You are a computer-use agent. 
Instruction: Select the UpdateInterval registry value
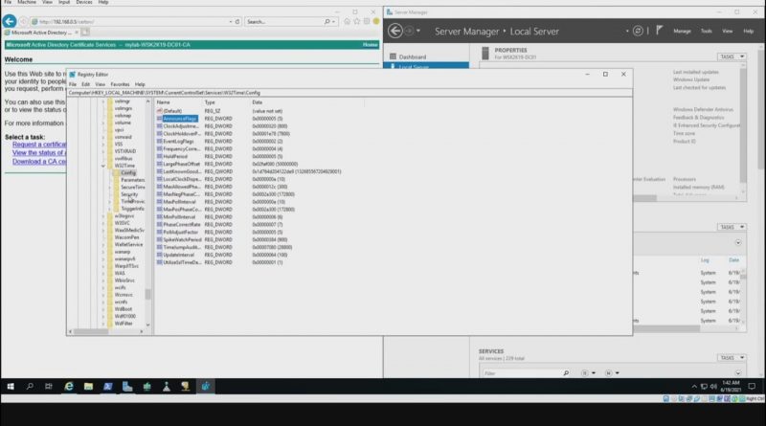coord(178,255)
